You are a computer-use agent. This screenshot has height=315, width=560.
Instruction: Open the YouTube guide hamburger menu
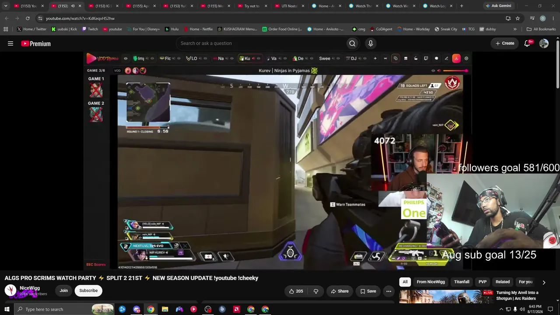[x=10, y=43]
